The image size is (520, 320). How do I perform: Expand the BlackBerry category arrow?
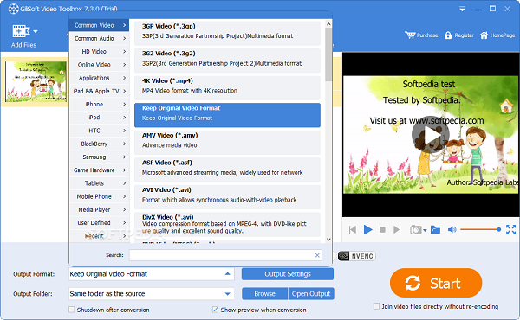[x=124, y=144]
